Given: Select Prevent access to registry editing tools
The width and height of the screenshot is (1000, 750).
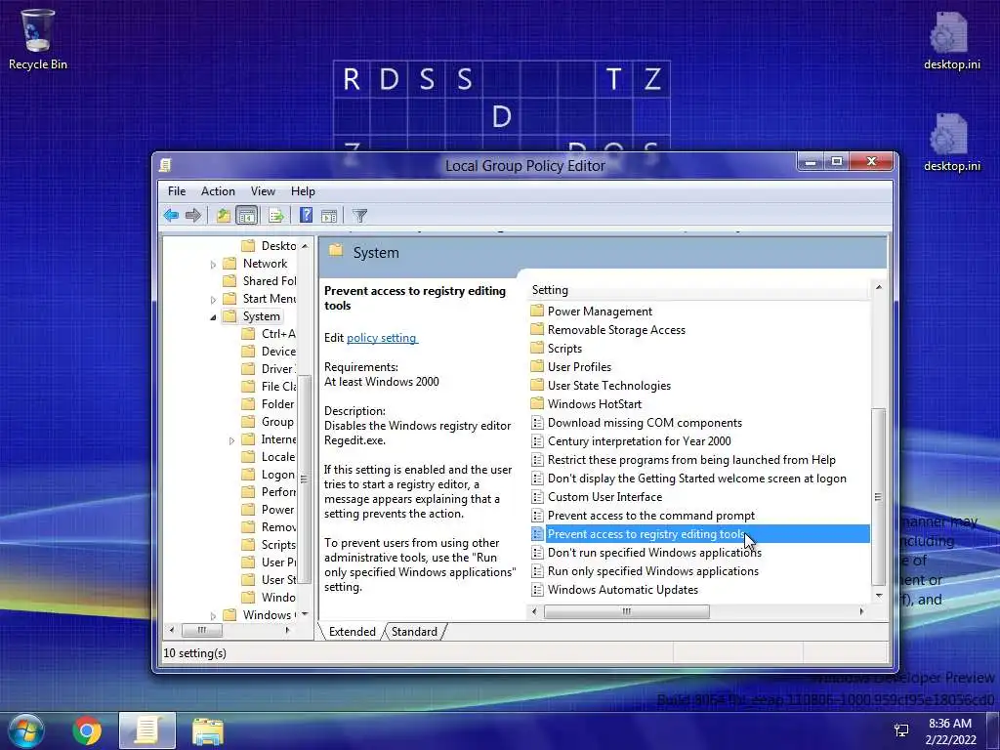Looking at the screenshot, I should click(699, 534).
